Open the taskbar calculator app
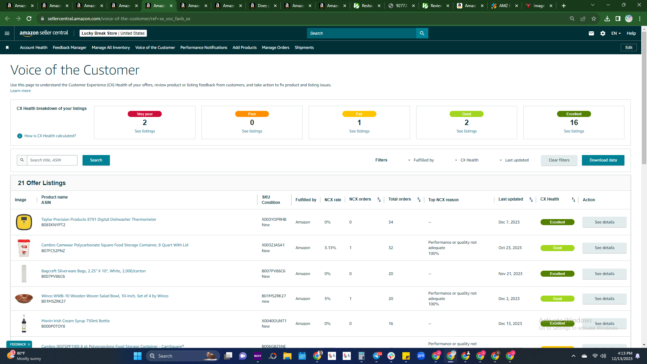Viewport: 647px width, 364px height. [362, 356]
